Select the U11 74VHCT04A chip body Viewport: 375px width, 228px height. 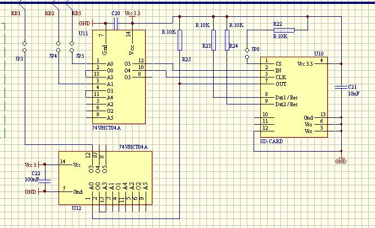point(119,77)
